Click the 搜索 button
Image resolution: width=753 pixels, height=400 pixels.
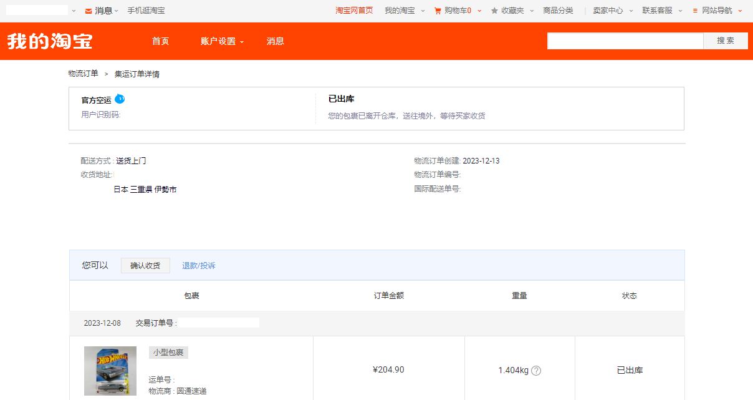tap(726, 41)
